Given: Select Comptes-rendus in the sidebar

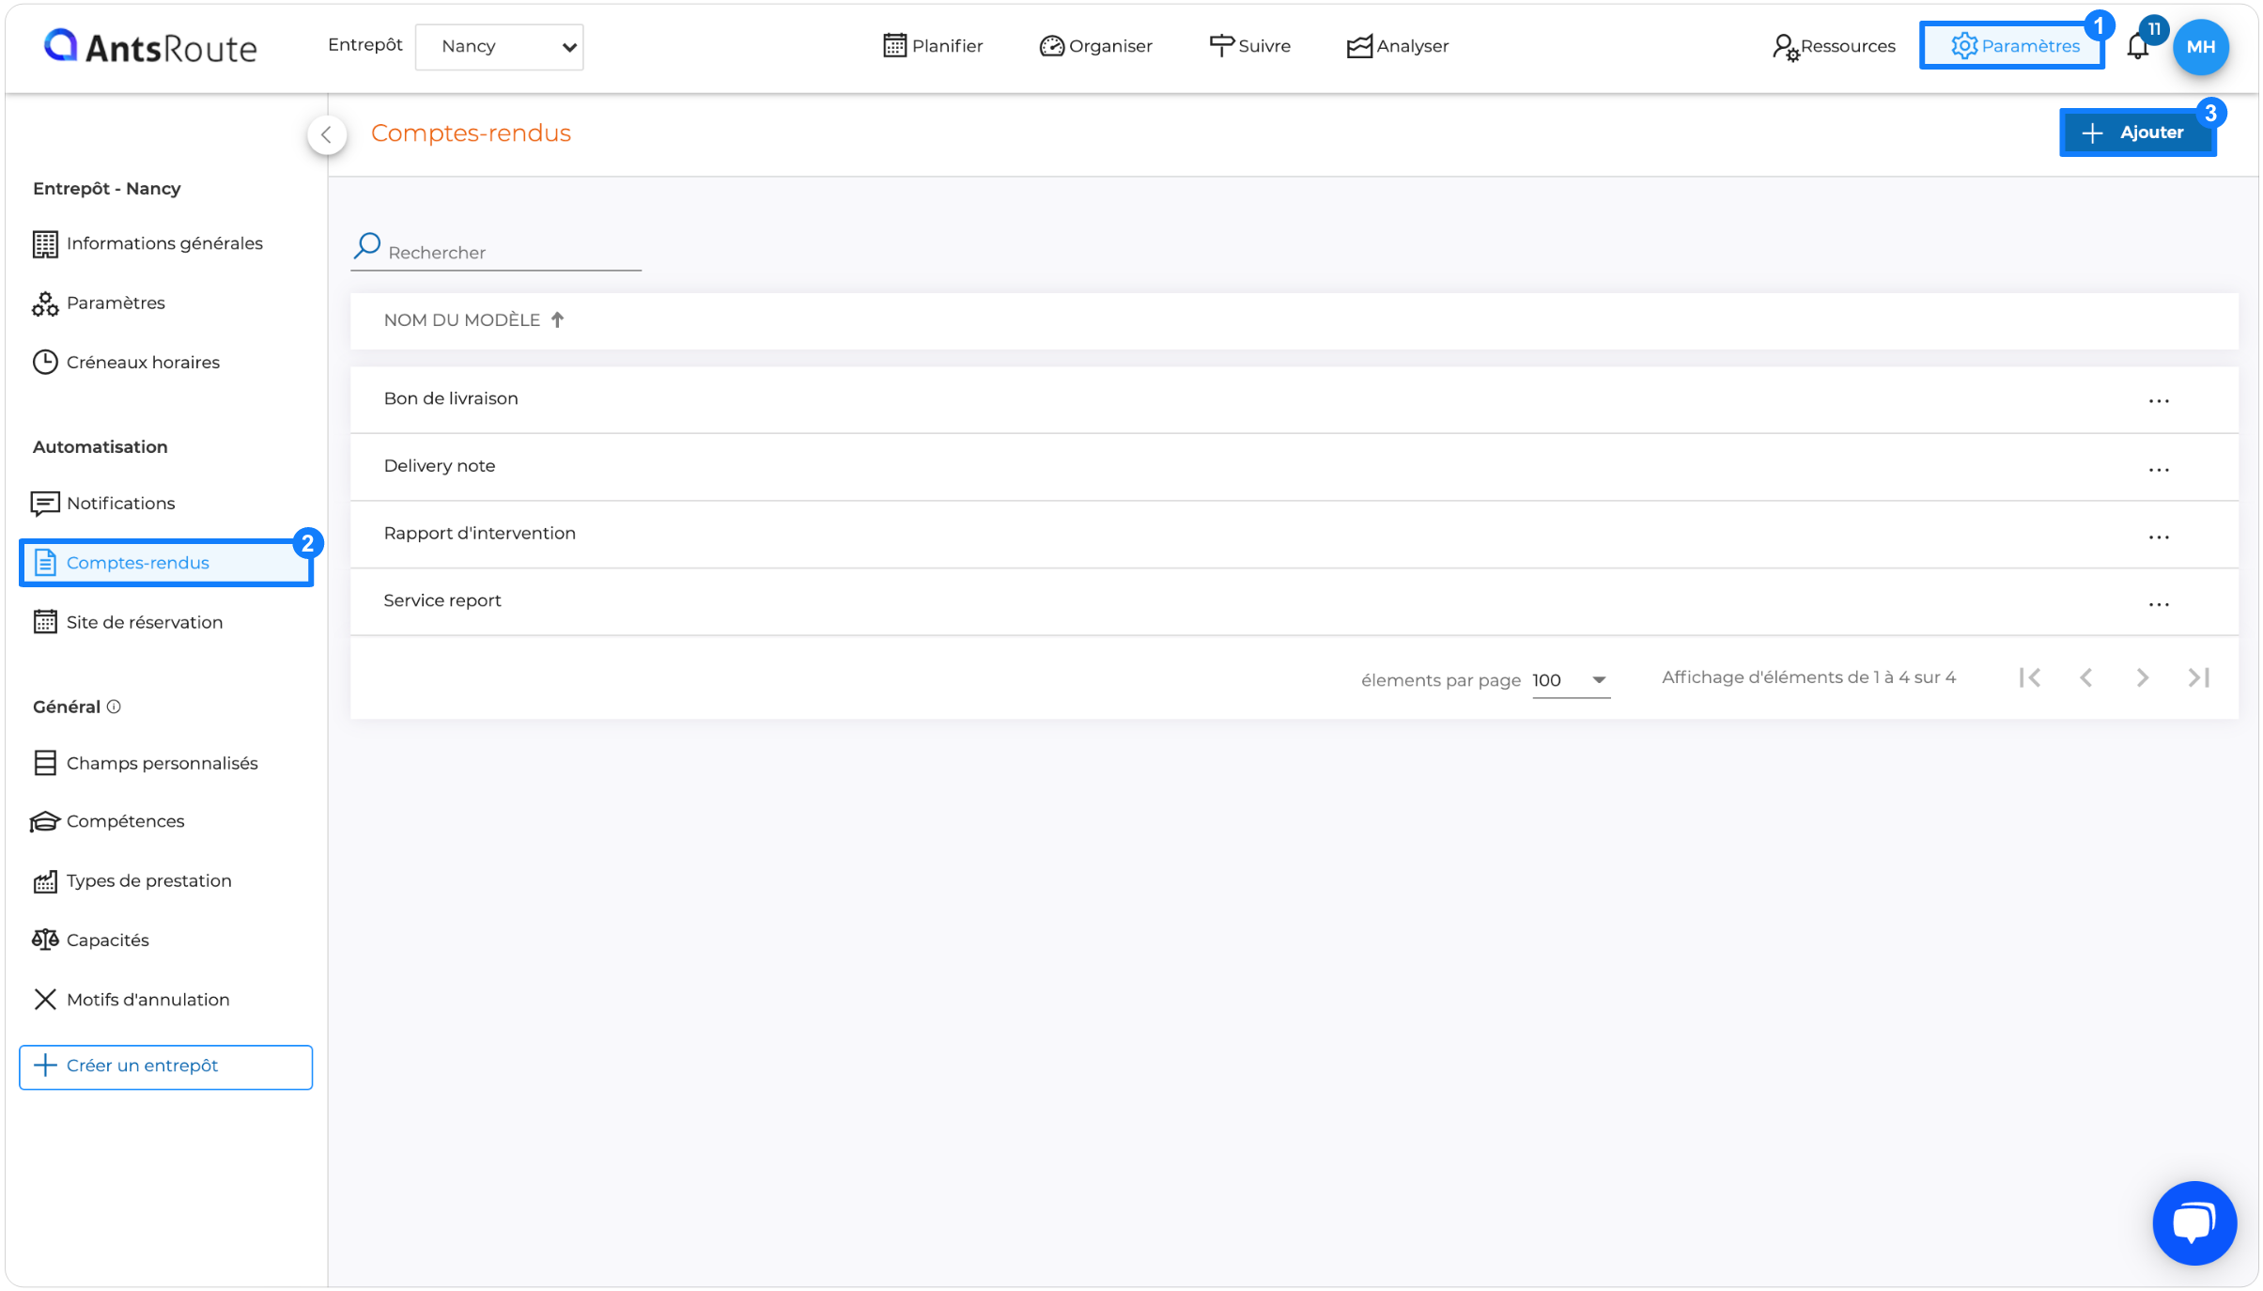Looking at the screenshot, I should (x=165, y=563).
